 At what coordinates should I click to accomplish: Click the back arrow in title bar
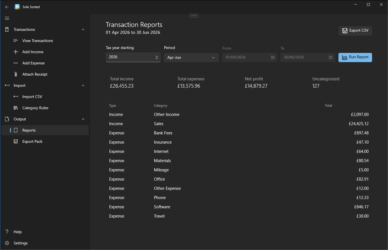tap(7, 7)
